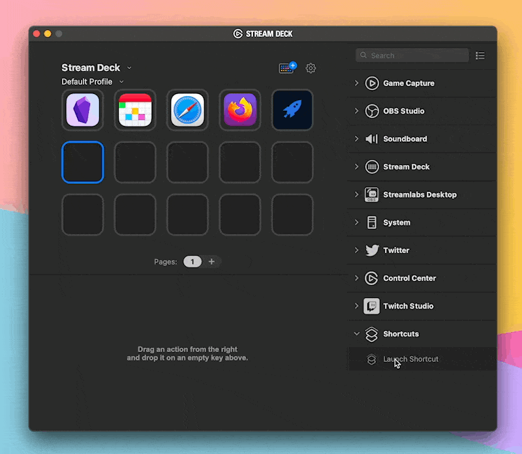Click the Twitter bird icon

372,250
